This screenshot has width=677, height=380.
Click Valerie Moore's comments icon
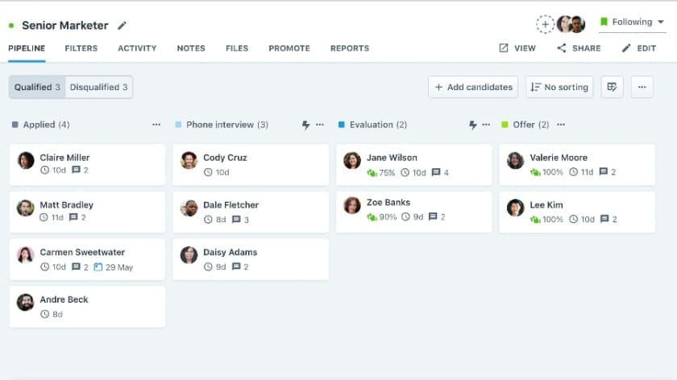pyautogui.click(x=604, y=171)
